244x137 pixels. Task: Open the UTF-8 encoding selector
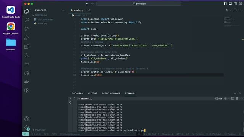pyautogui.click(x=180, y=134)
